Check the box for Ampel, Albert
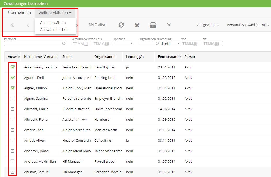271x177 pixels. (x=13, y=140)
